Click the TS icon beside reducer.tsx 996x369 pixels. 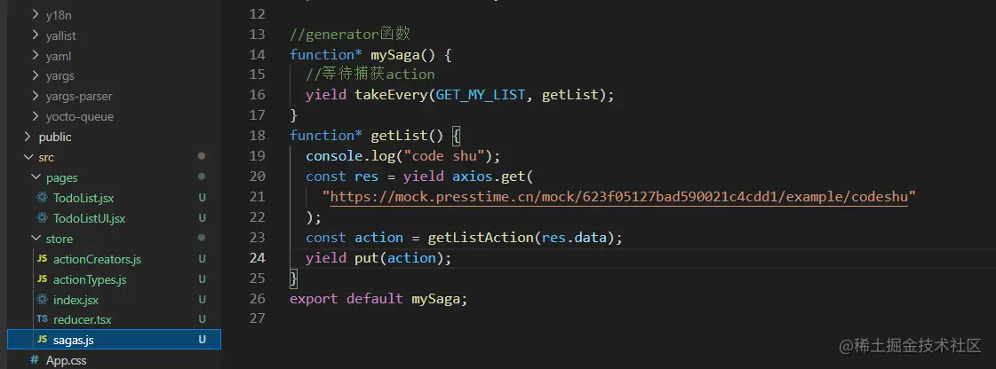42,319
